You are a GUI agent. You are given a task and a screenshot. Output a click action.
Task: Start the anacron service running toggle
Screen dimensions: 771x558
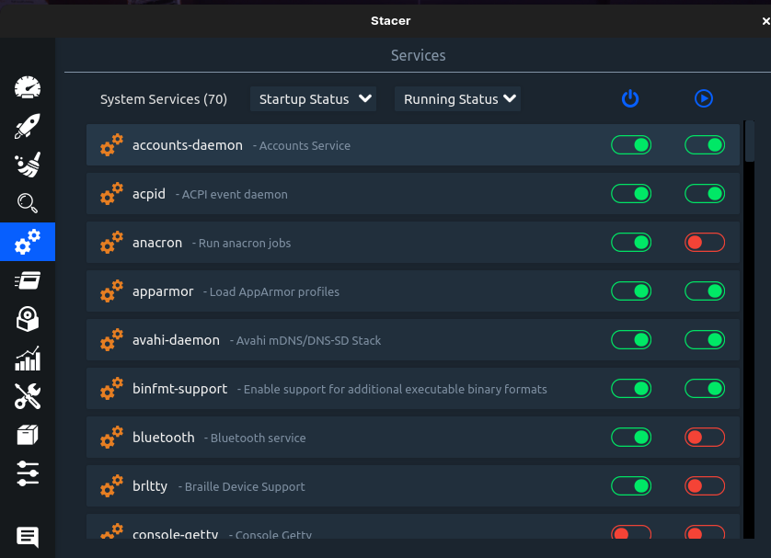pyautogui.click(x=705, y=243)
